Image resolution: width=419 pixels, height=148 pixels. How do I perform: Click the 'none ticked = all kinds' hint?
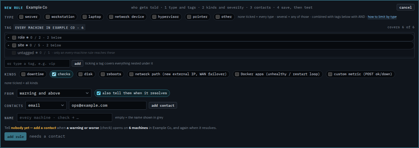pyautogui.click(x=21, y=83)
